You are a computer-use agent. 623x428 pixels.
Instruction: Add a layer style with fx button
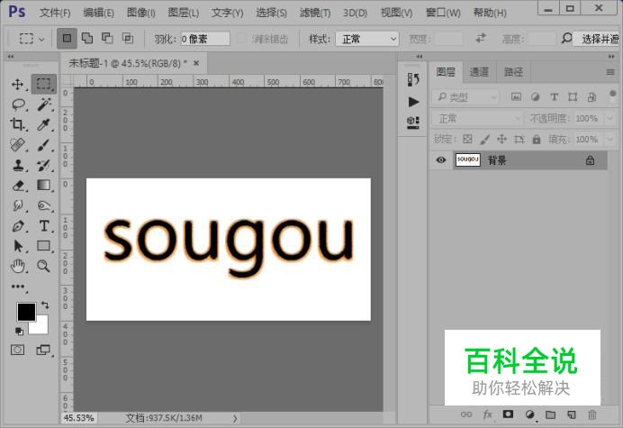tap(488, 414)
